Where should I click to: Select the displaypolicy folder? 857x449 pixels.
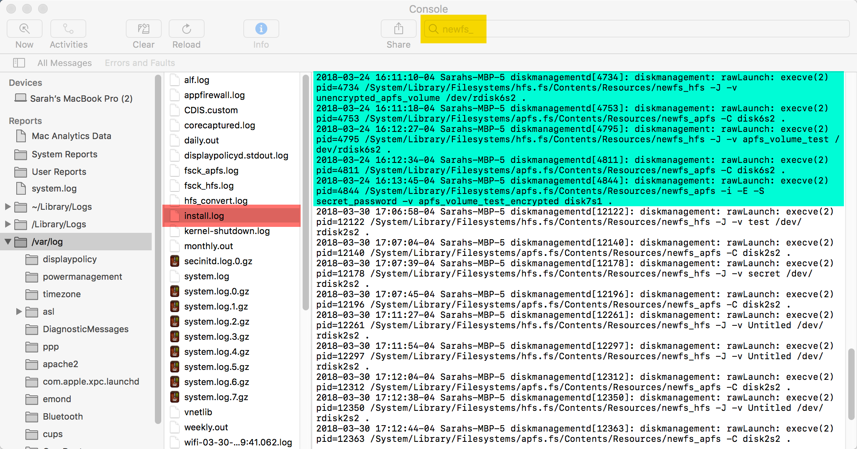point(62,259)
